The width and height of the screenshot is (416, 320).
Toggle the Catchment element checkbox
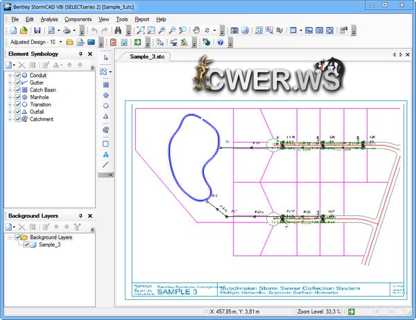(x=17, y=119)
